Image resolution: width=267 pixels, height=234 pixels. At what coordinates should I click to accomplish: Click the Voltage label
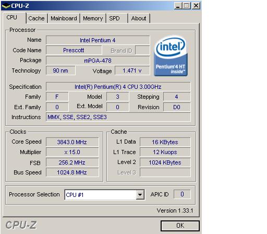coord(102,71)
